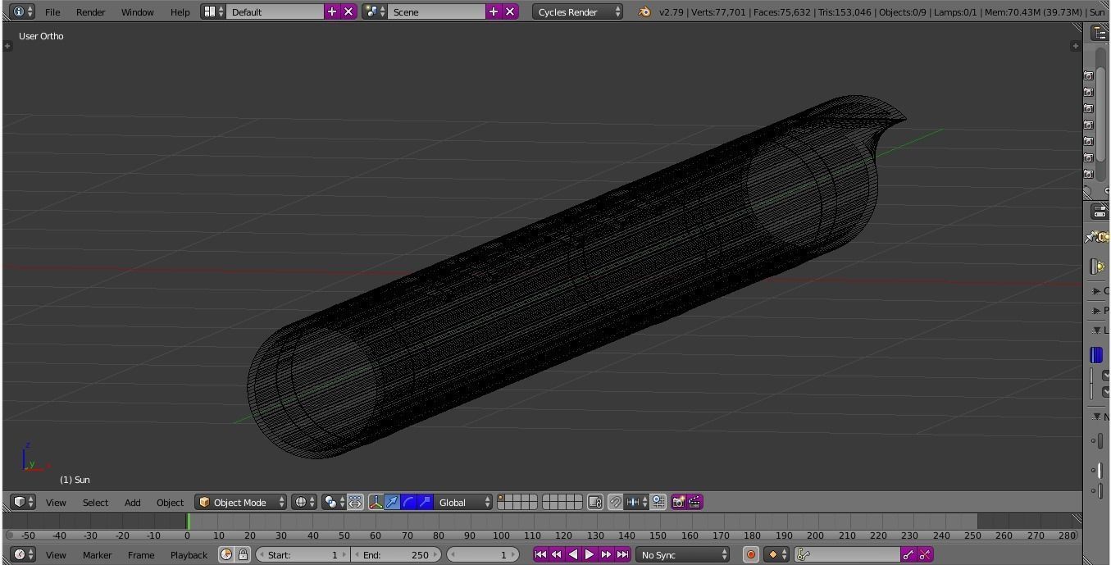Open the Object Mode dropdown
This screenshot has width=1111, height=565.
[241, 502]
